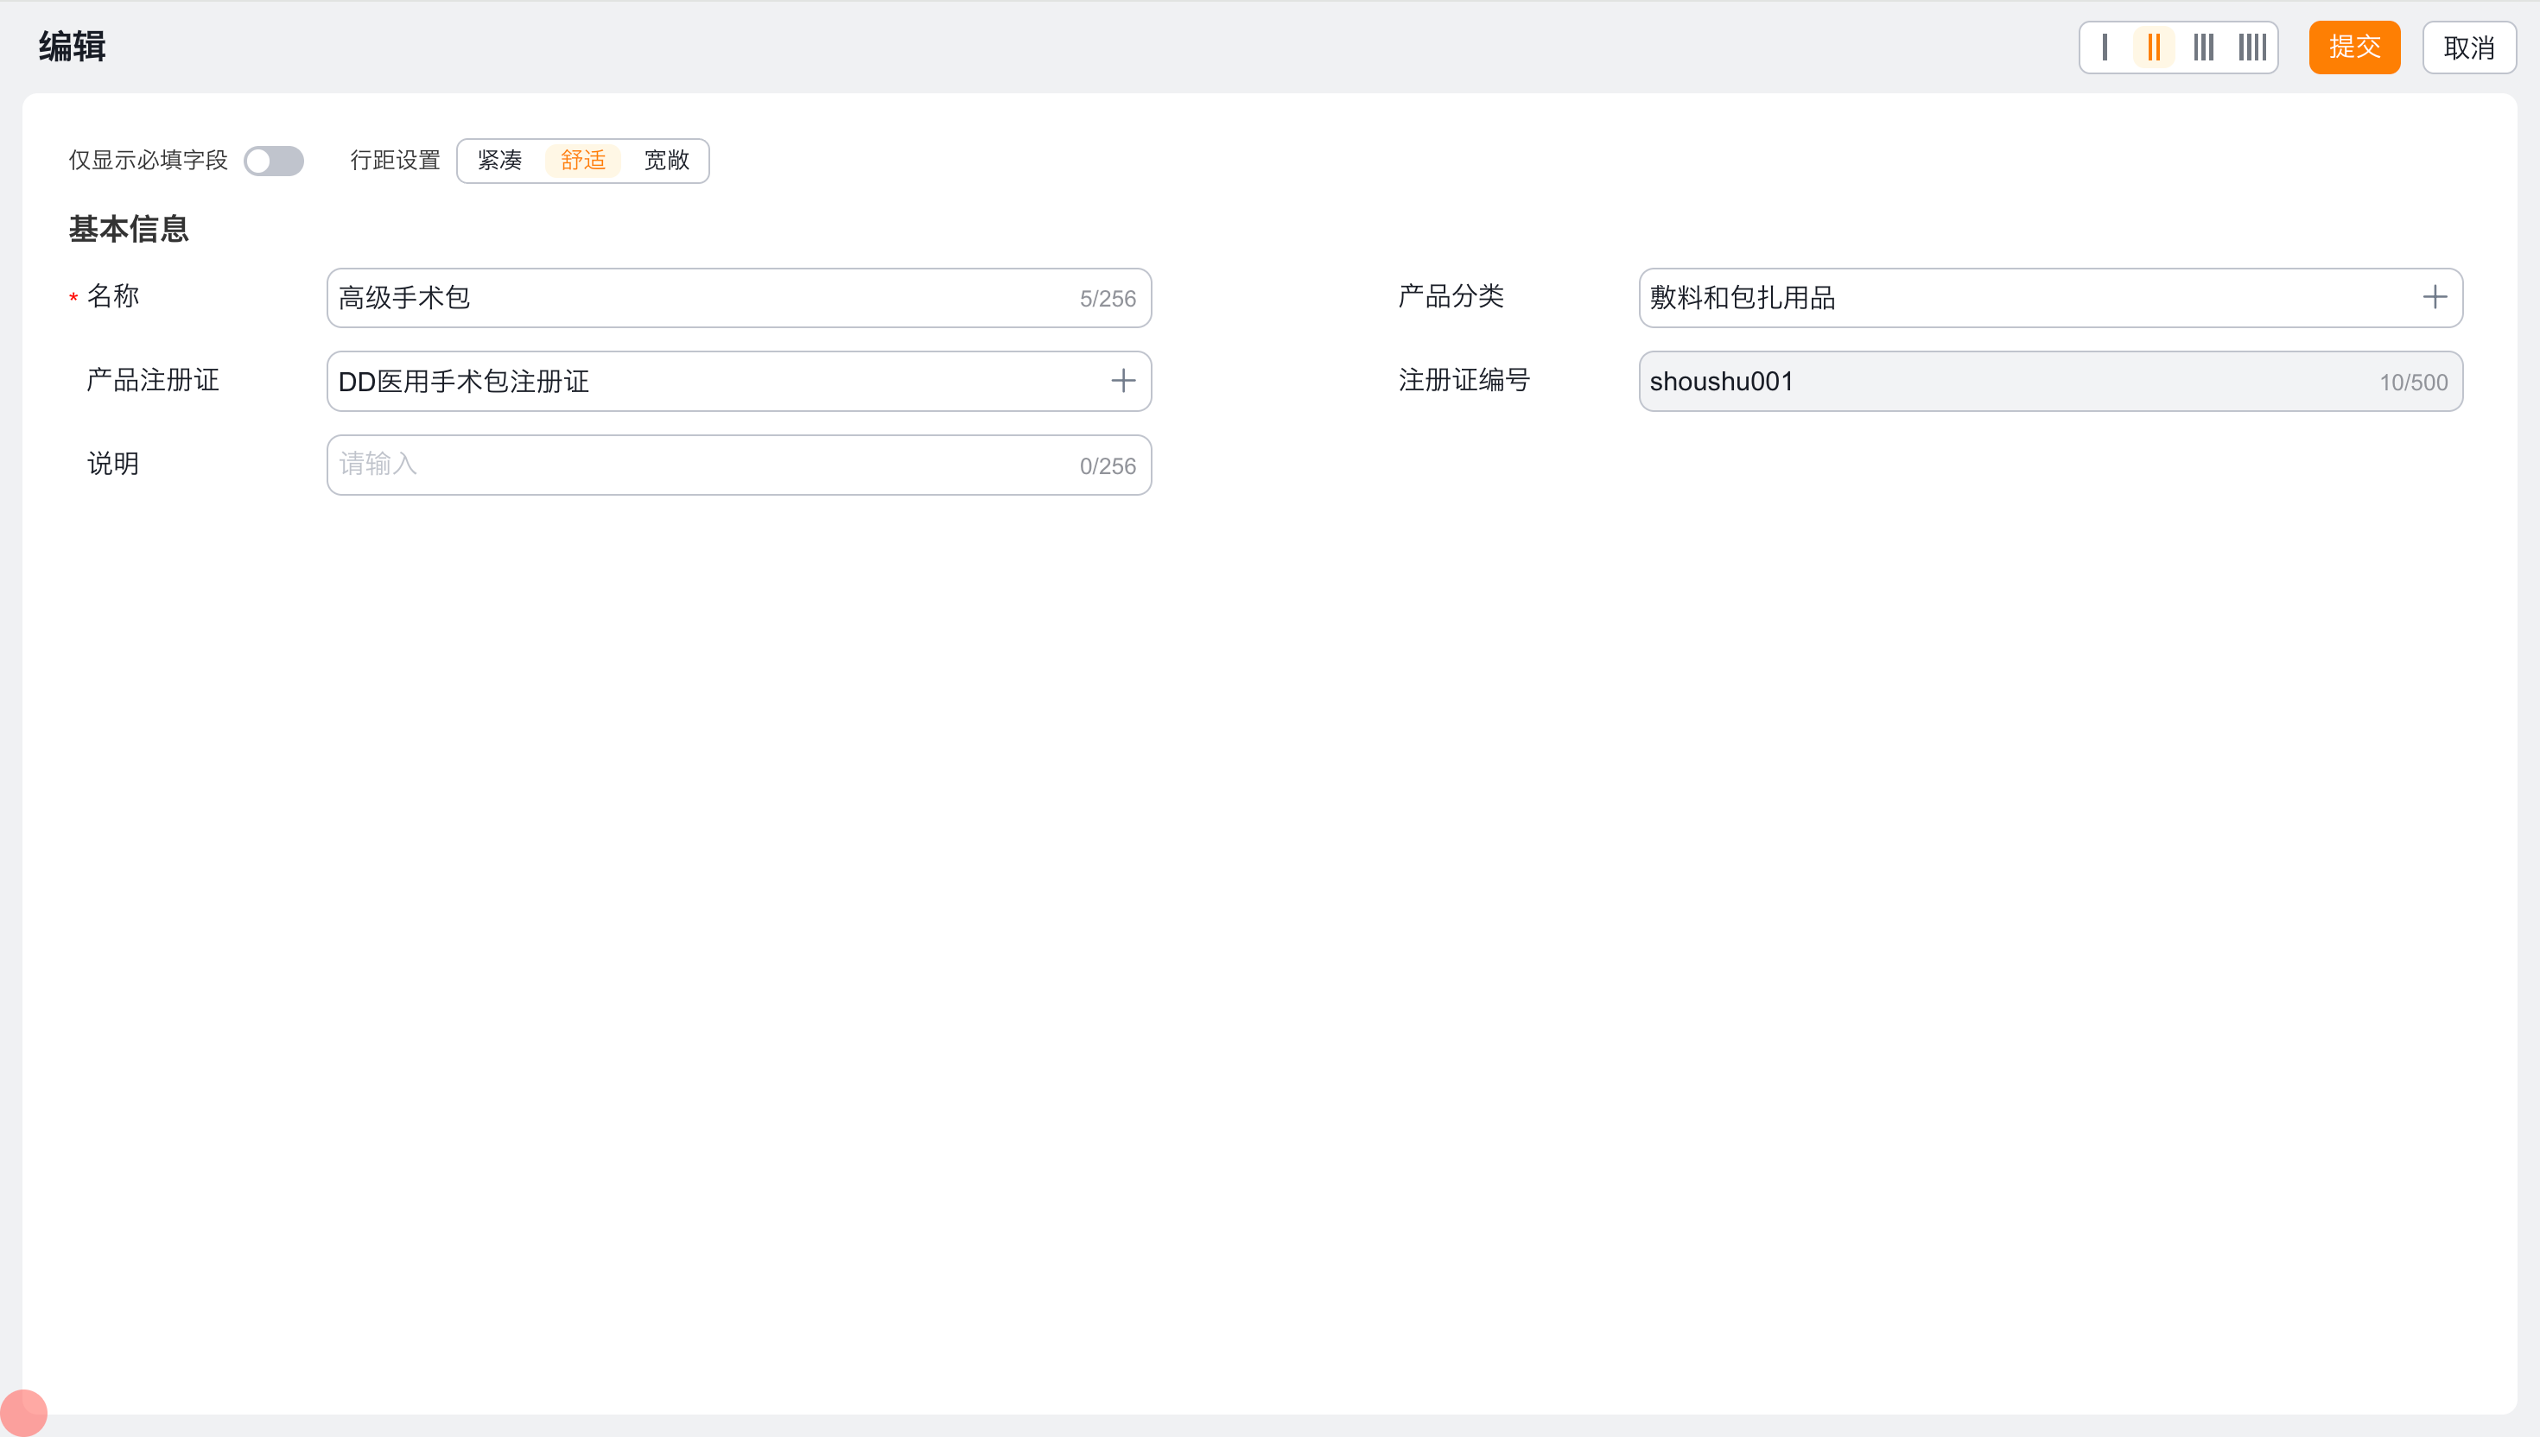This screenshot has width=2540, height=1437.
Task: Toggle 仅显示必填字段 switch
Action: [x=274, y=161]
